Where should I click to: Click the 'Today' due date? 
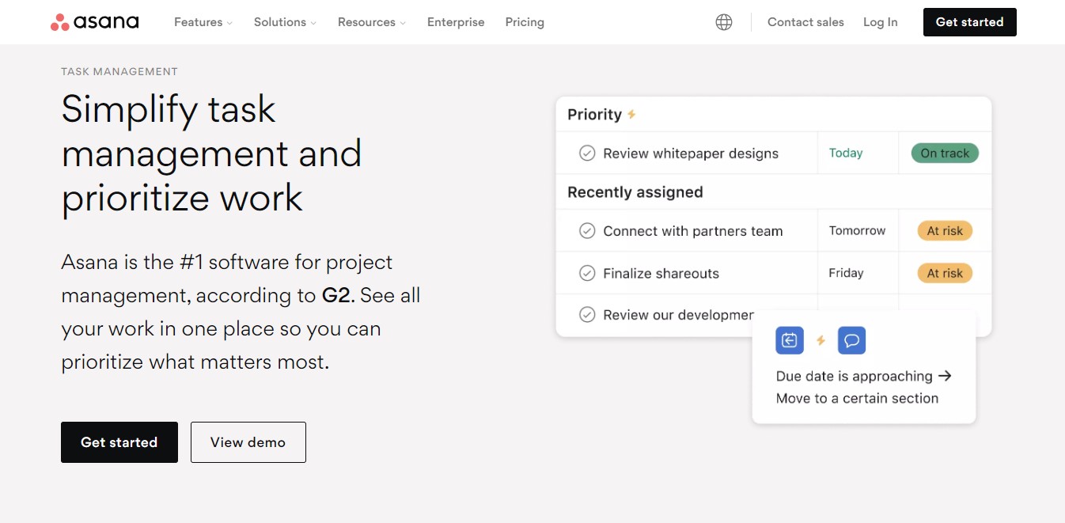[846, 153]
